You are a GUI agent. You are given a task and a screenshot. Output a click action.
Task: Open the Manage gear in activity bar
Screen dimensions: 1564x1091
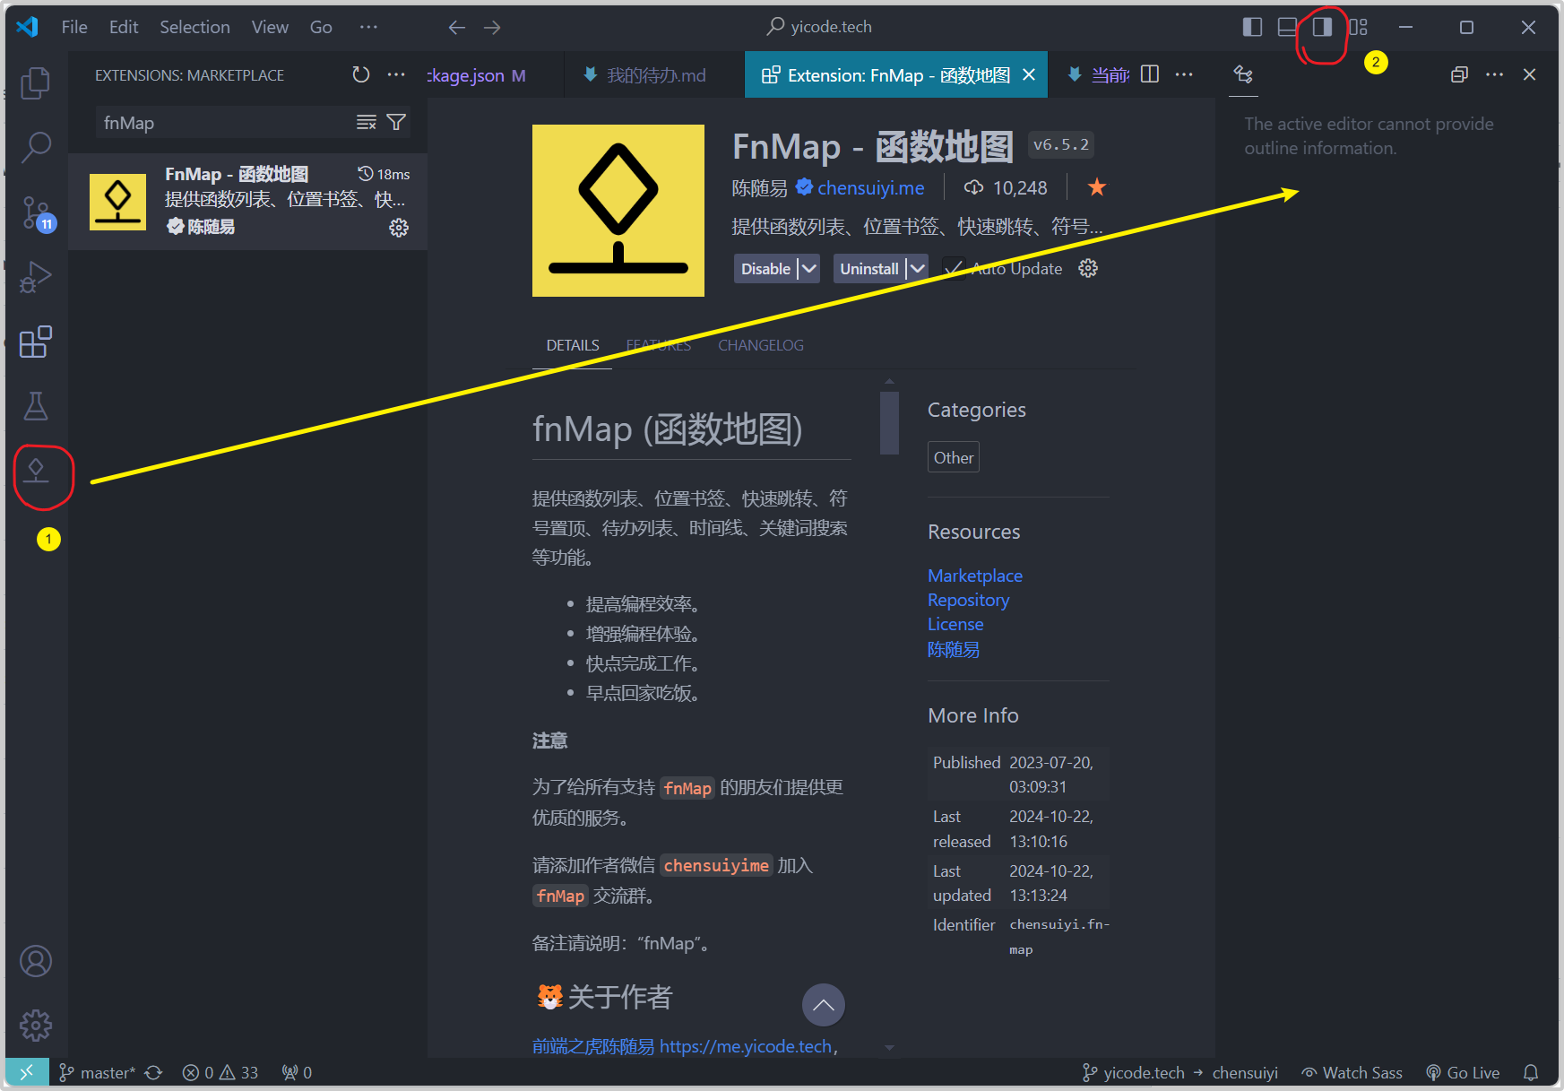click(x=36, y=1025)
